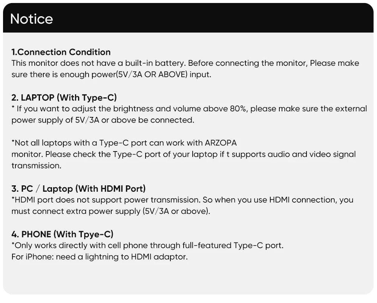This screenshot has height=303, width=377.
Task: Select the "2. LAPTOP (With Type-C)" heading
Action: [64, 98]
